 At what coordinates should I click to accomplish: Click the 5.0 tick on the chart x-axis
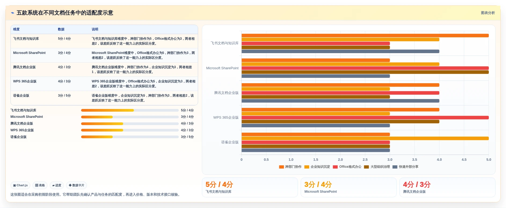(x=489, y=159)
